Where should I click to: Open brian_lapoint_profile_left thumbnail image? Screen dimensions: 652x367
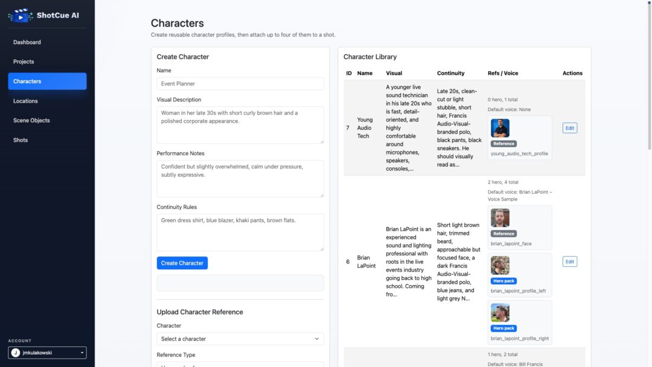[x=500, y=265]
